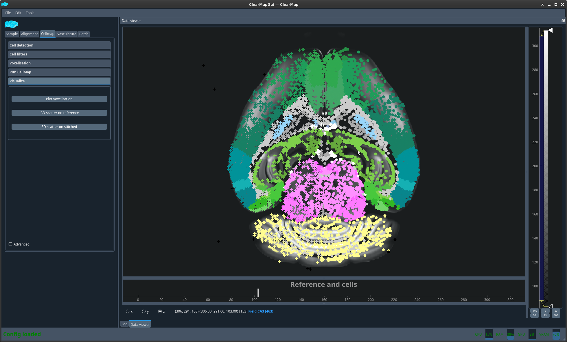Image resolution: width=567 pixels, height=342 pixels.
Task: Switch to the Vasculature tab
Action: tap(67, 34)
